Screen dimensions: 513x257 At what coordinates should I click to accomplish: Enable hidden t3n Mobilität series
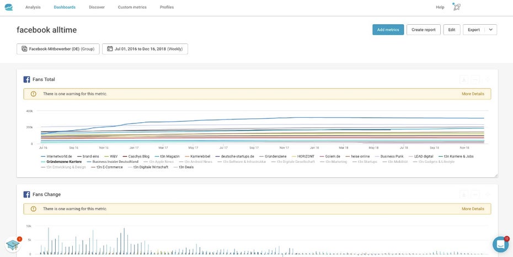point(395,162)
